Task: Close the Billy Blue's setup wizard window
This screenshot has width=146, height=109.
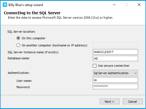Action: pos(139,5)
